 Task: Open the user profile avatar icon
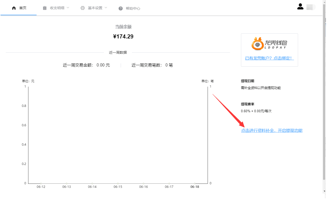[300, 7]
